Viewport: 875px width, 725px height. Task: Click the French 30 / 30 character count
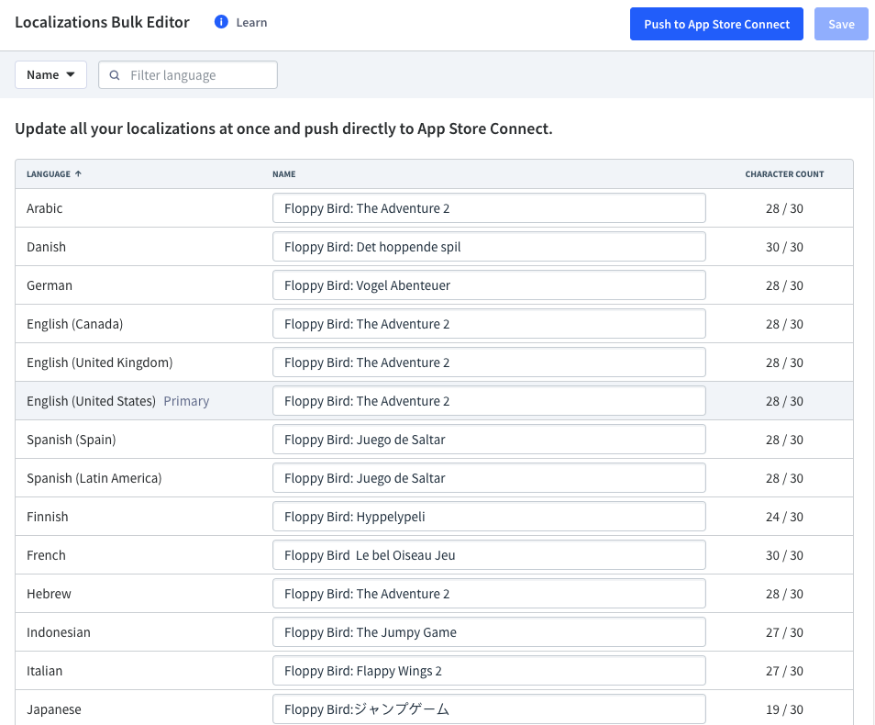pos(784,555)
